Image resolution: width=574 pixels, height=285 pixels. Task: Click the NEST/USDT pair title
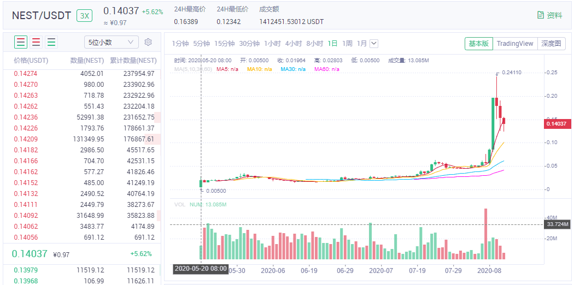pos(42,16)
